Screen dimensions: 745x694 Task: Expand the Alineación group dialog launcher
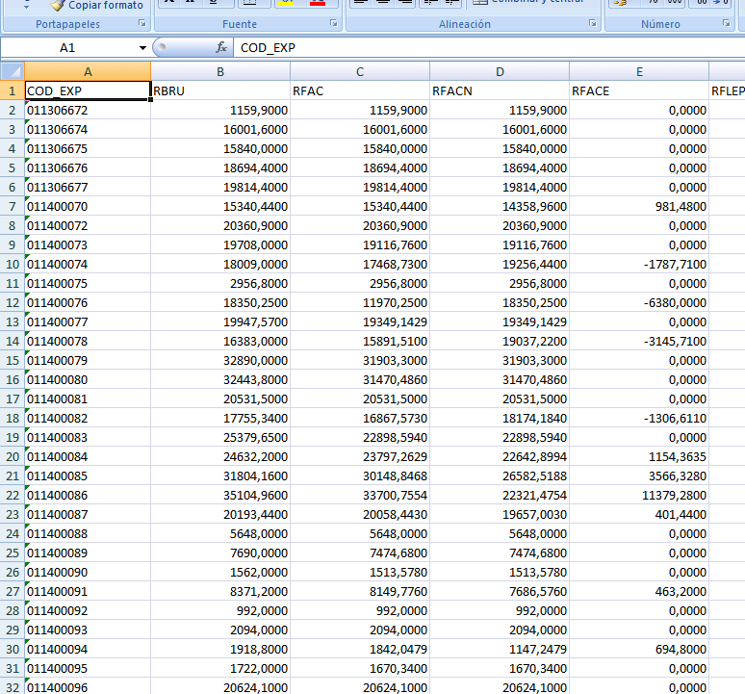click(x=594, y=23)
